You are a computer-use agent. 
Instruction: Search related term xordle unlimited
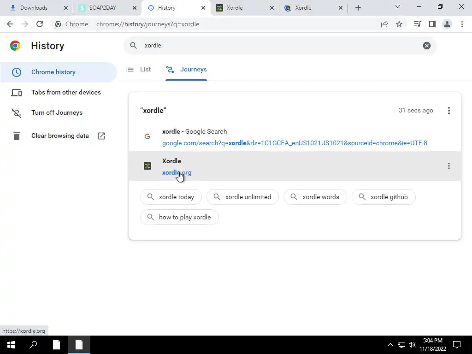pos(242,197)
